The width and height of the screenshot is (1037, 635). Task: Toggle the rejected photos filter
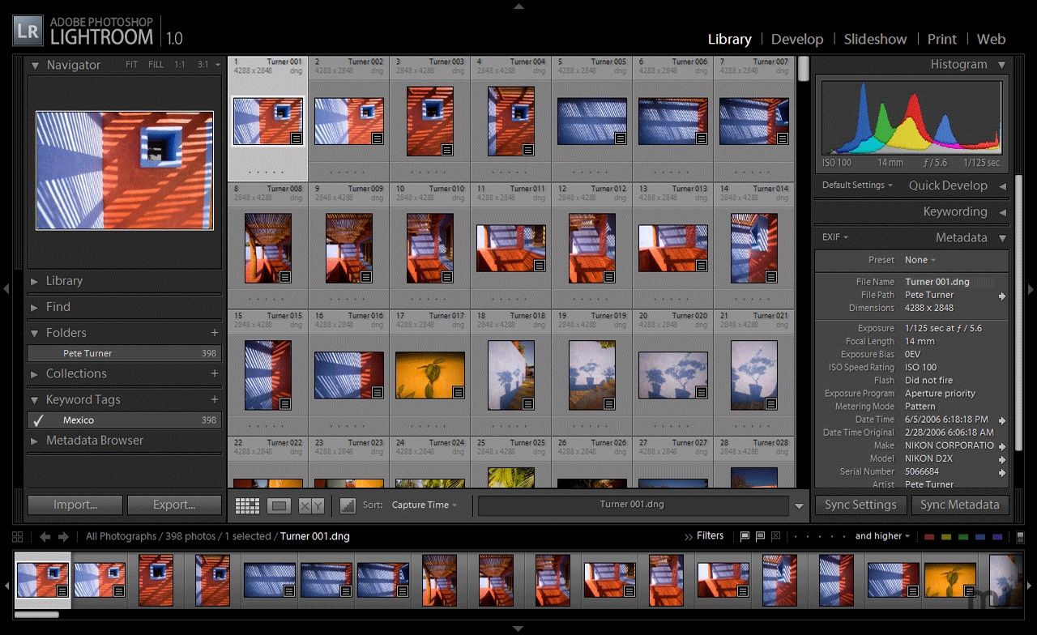pyautogui.click(x=776, y=535)
